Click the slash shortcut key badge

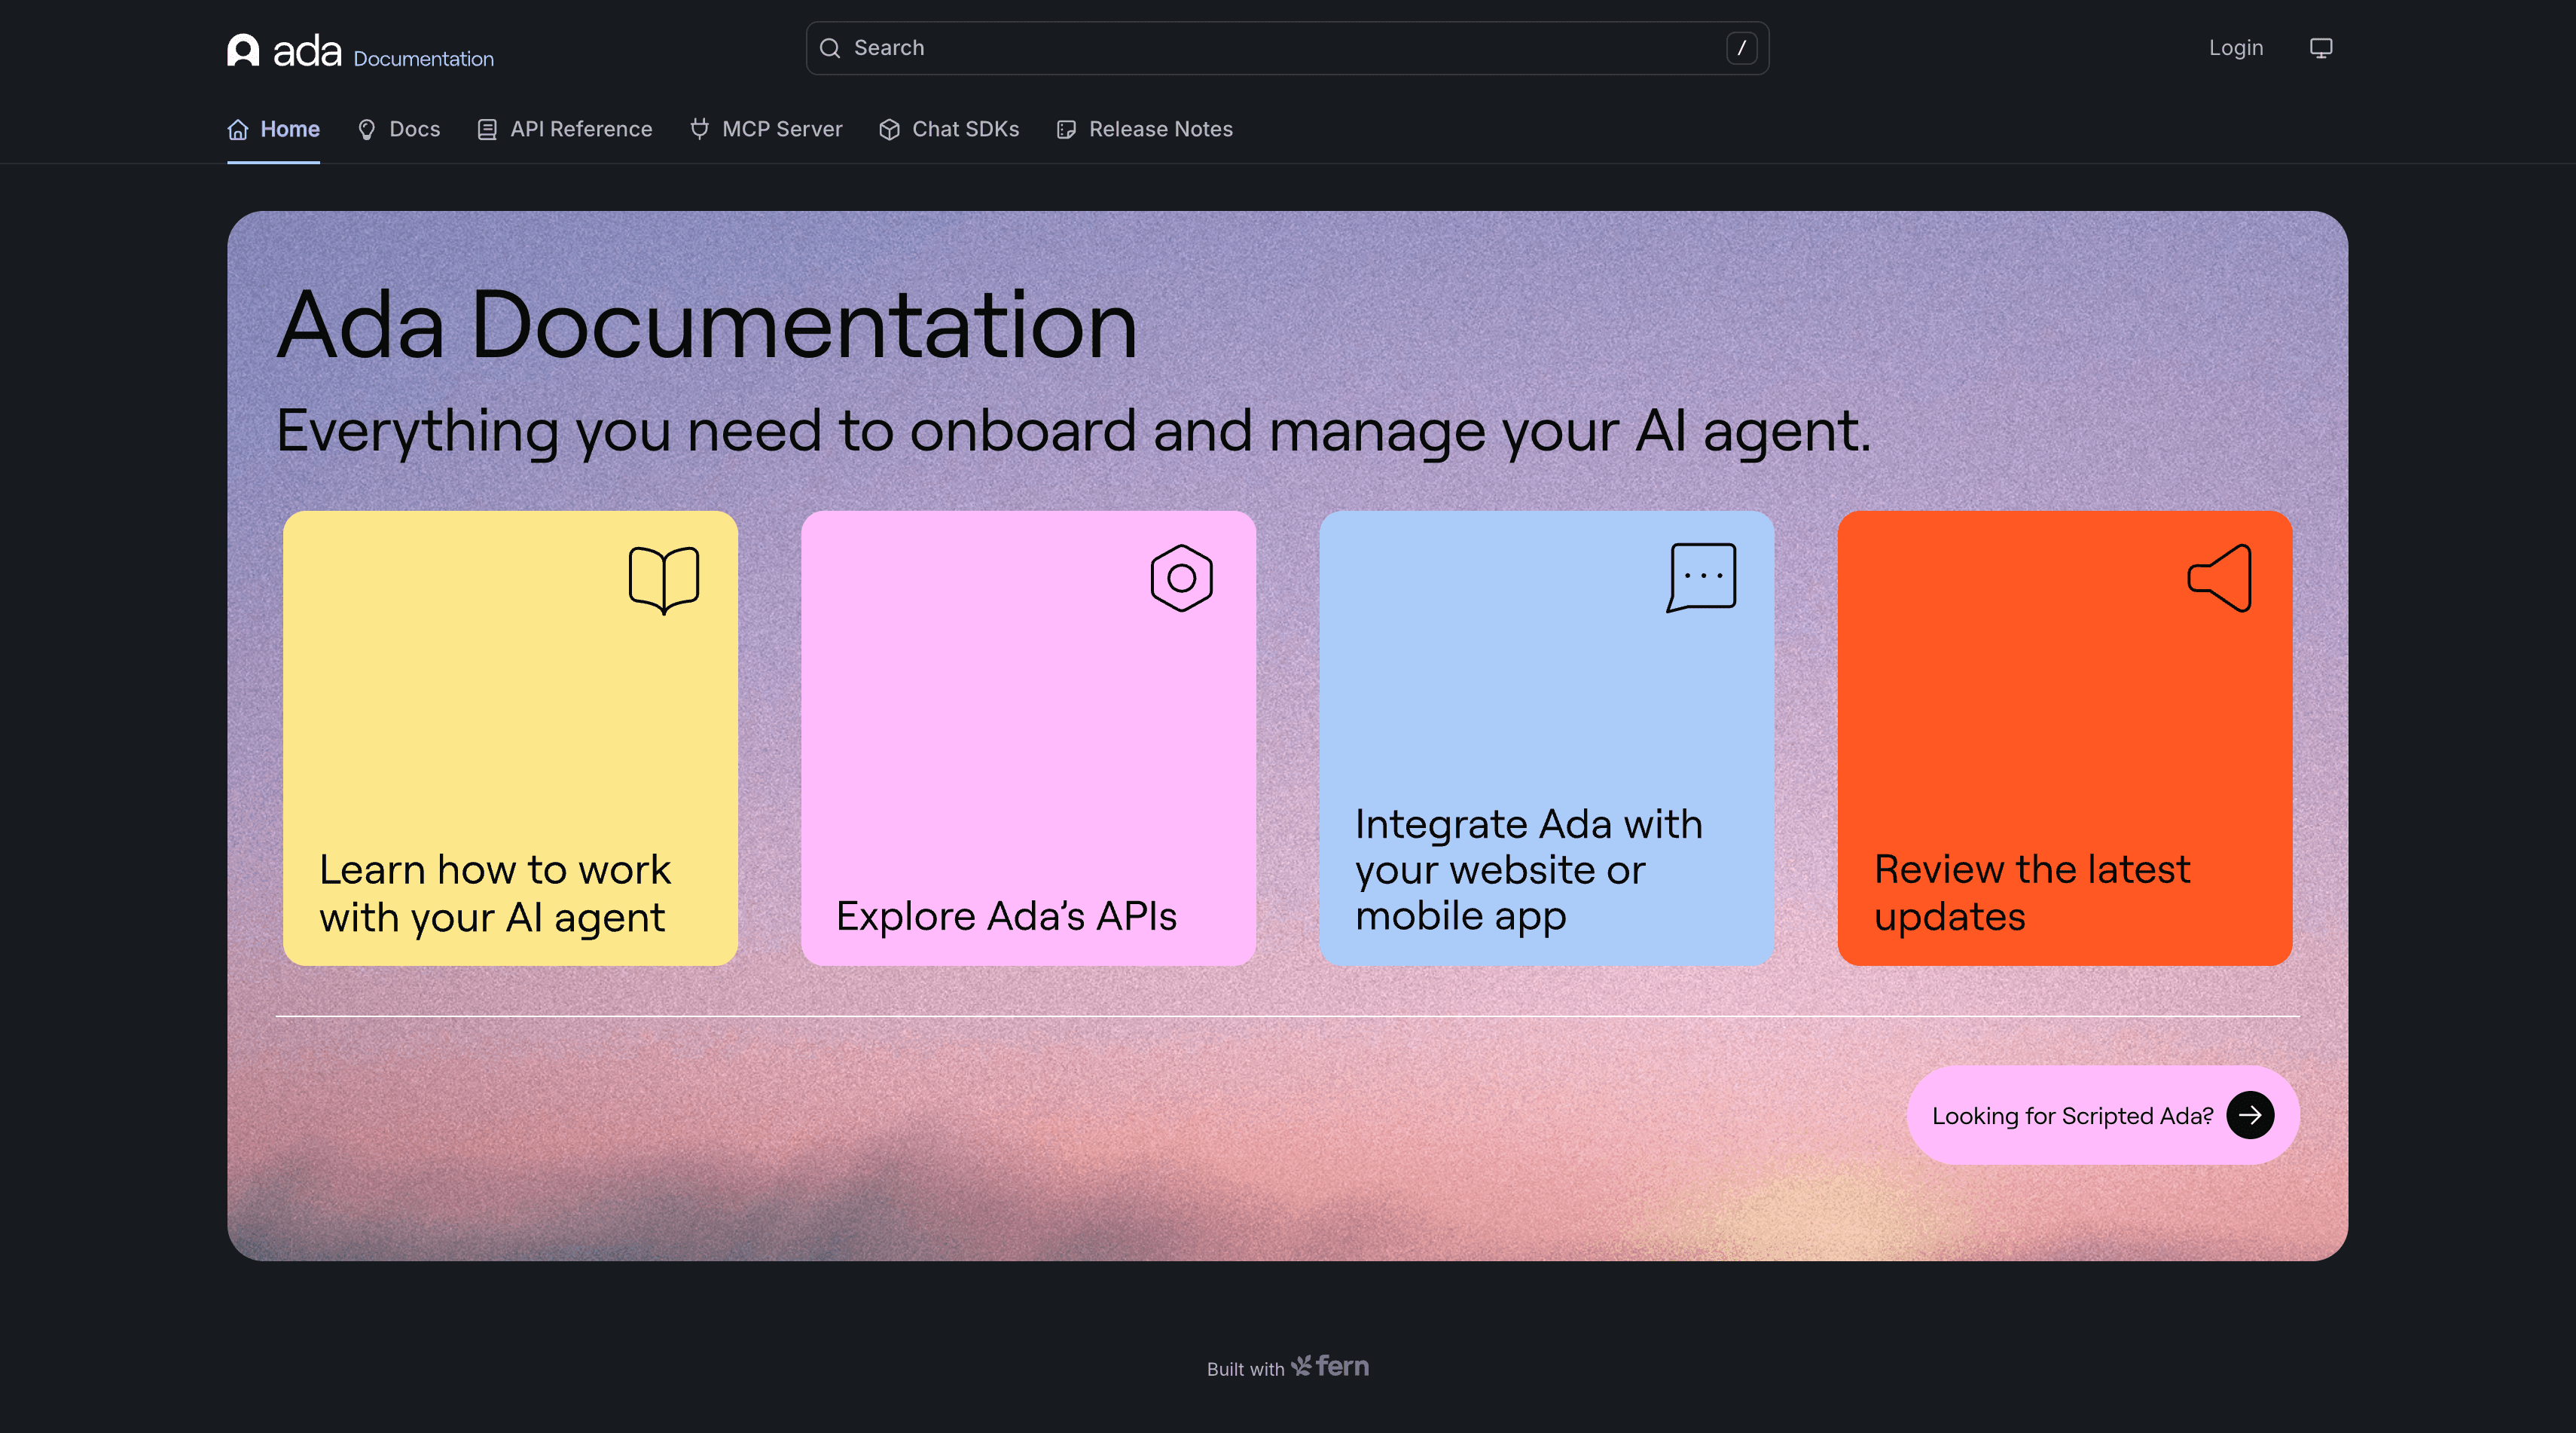point(1741,48)
